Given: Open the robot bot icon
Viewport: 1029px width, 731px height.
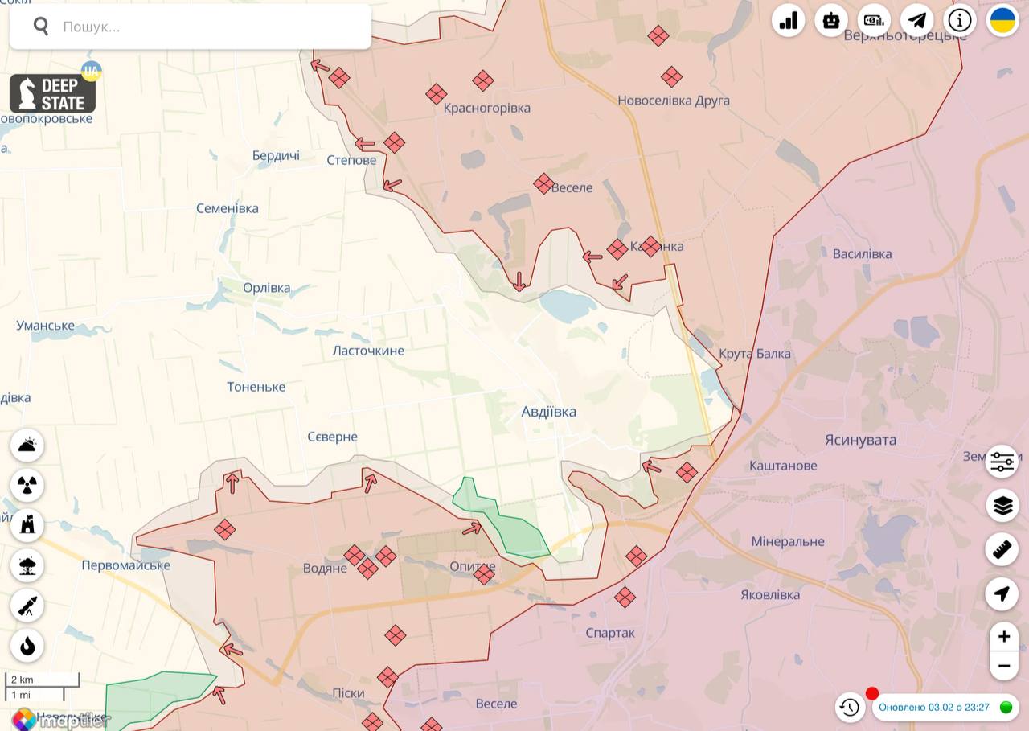Looking at the screenshot, I should [x=831, y=21].
